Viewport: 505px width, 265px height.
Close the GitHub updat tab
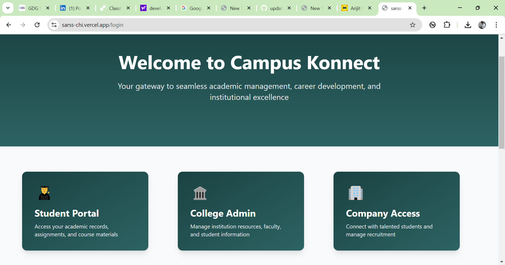[289, 8]
